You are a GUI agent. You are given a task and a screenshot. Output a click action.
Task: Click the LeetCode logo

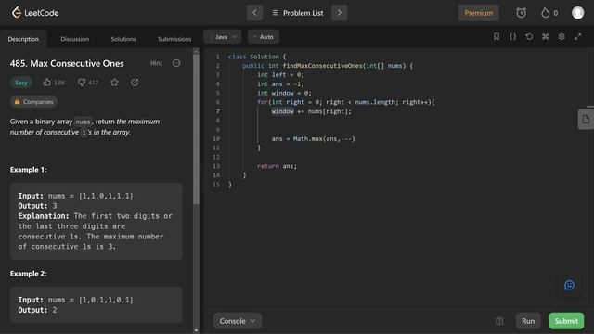[x=35, y=12]
